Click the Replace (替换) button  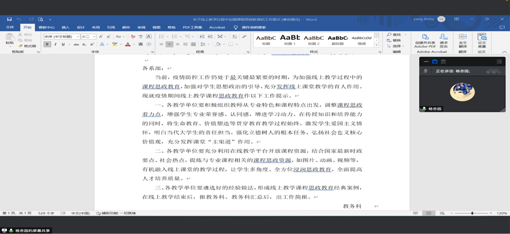click(x=394, y=40)
